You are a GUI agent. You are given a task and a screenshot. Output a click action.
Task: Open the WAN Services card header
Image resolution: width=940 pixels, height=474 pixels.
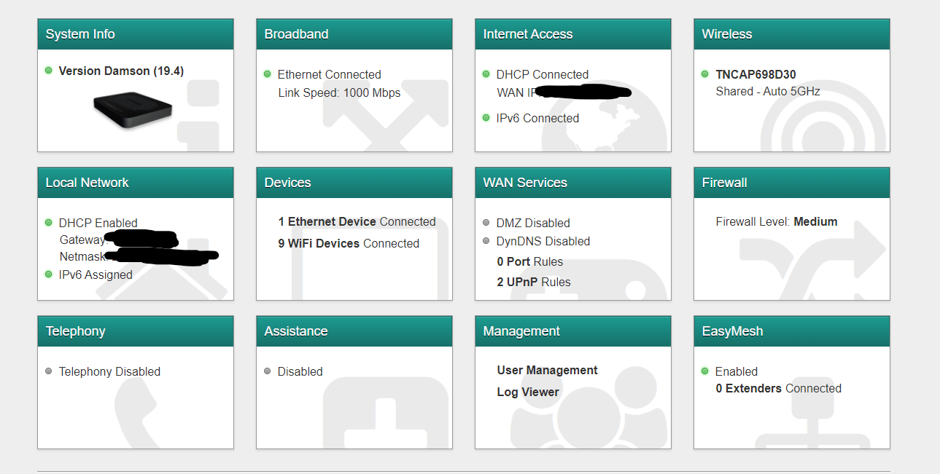(x=573, y=183)
